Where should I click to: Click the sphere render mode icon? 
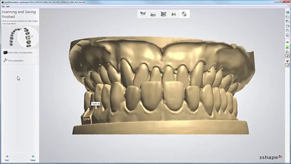click(184, 14)
